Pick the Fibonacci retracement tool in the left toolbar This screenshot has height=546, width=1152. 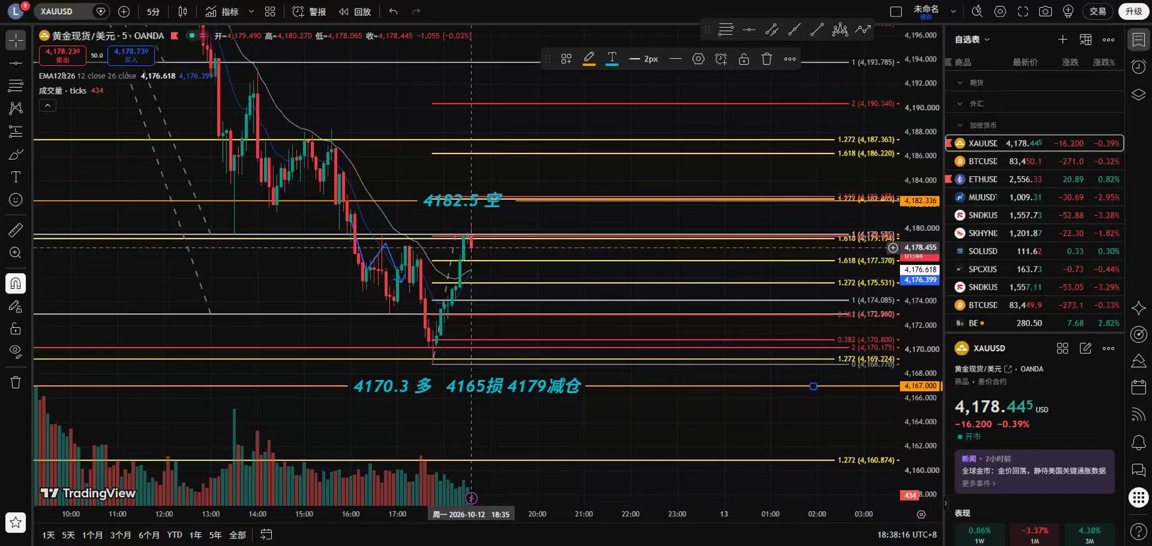16,86
